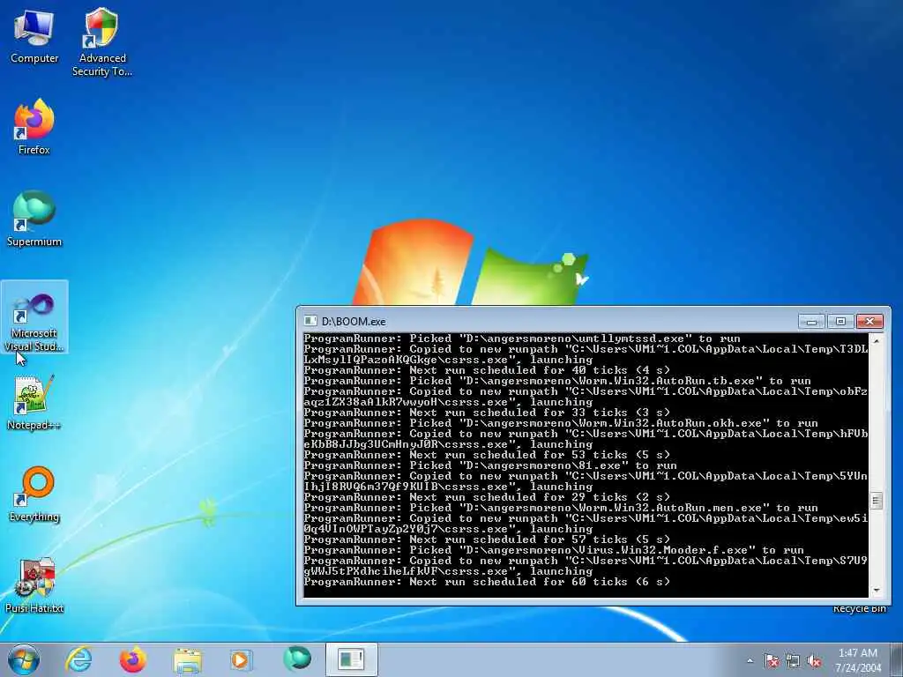The height and width of the screenshot is (677, 903).
Task: Select the Puisi Hati.txt desktop file
Action: click(x=34, y=585)
